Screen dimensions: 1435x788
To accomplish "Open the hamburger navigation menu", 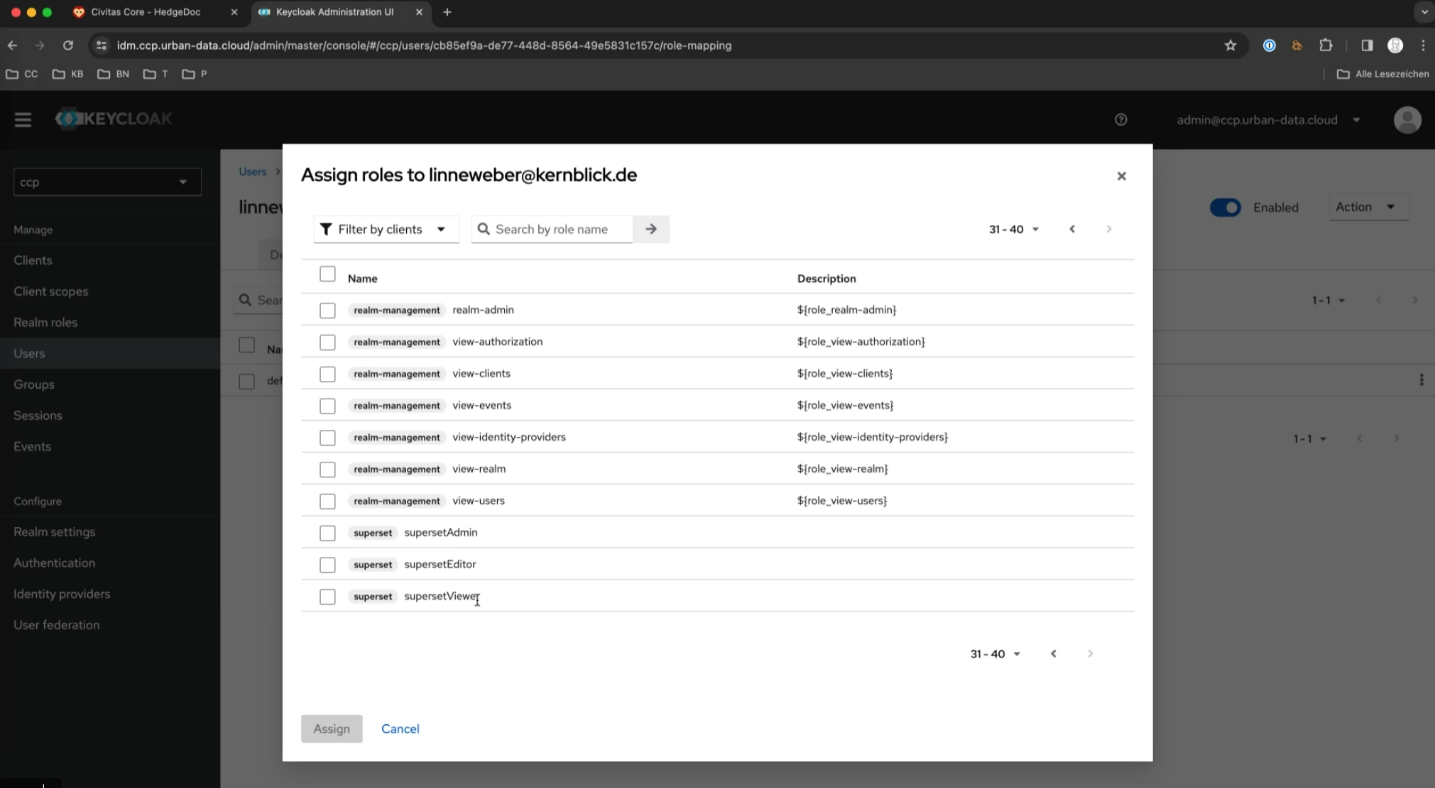I will point(23,120).
